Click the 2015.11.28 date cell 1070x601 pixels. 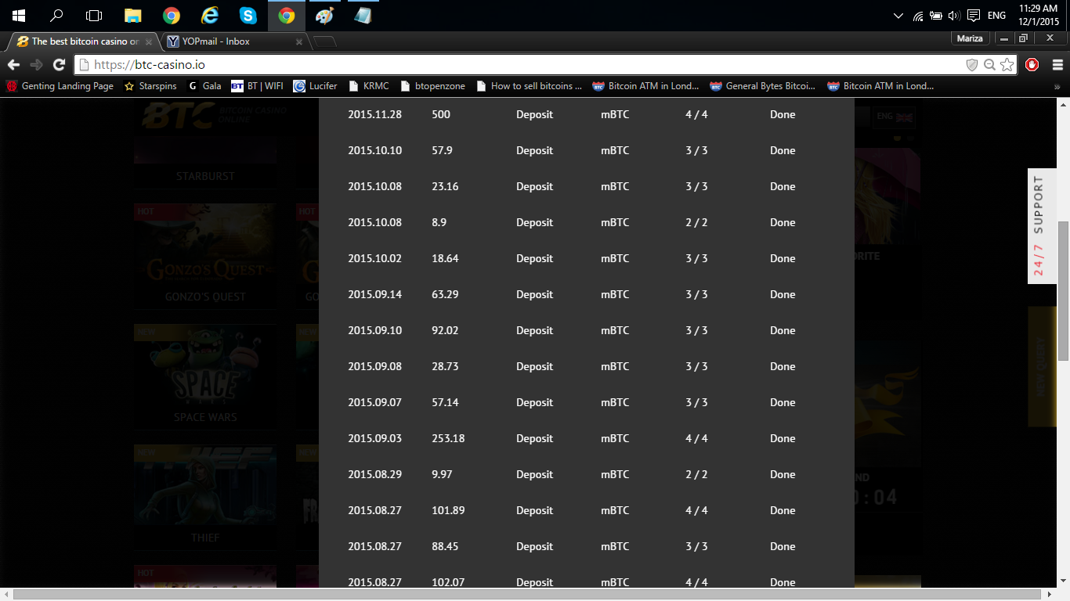(374, 114)
